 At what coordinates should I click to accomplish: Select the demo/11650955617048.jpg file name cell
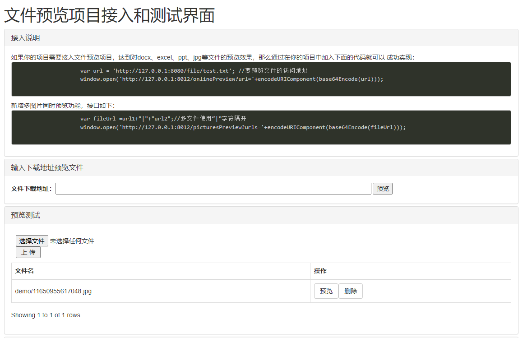pos(161,291)
